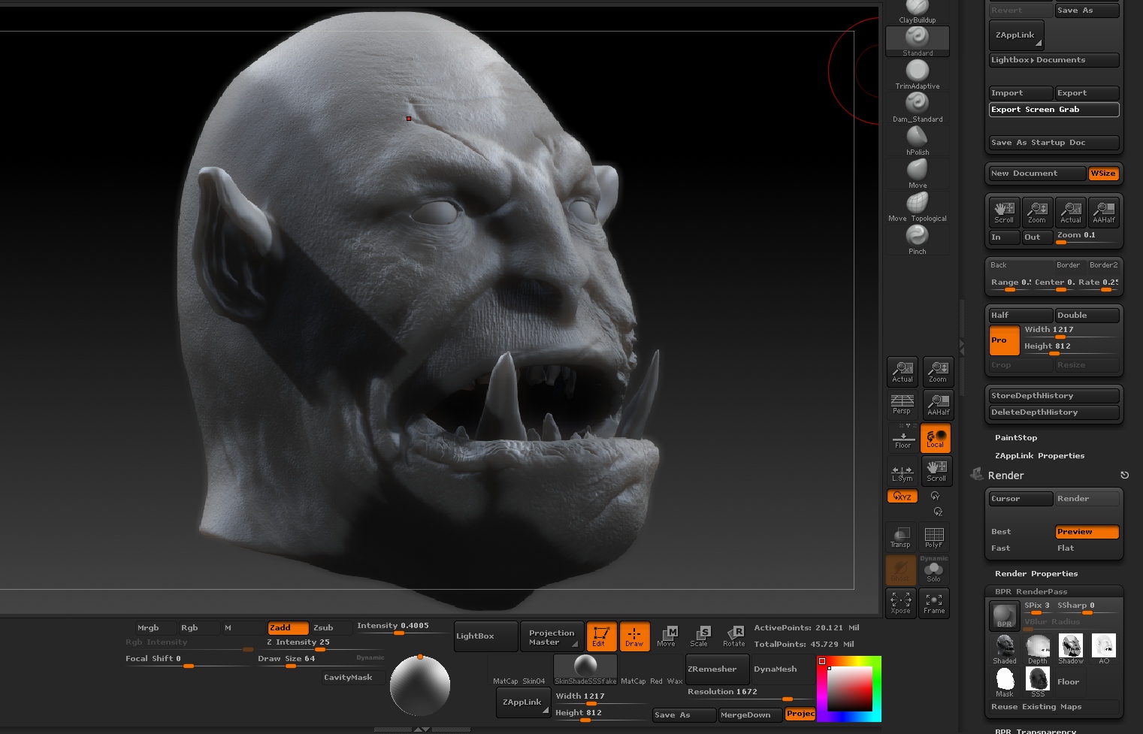1143x734 pixels.
Task: Click the Zoom icon in Document panel
Action: (x=1037, y=211)
